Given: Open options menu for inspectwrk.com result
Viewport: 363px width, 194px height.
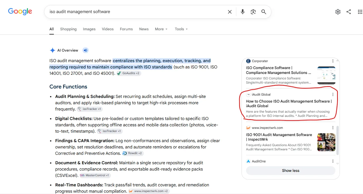Looking at the screenshot, I should (x=333, y=128).
